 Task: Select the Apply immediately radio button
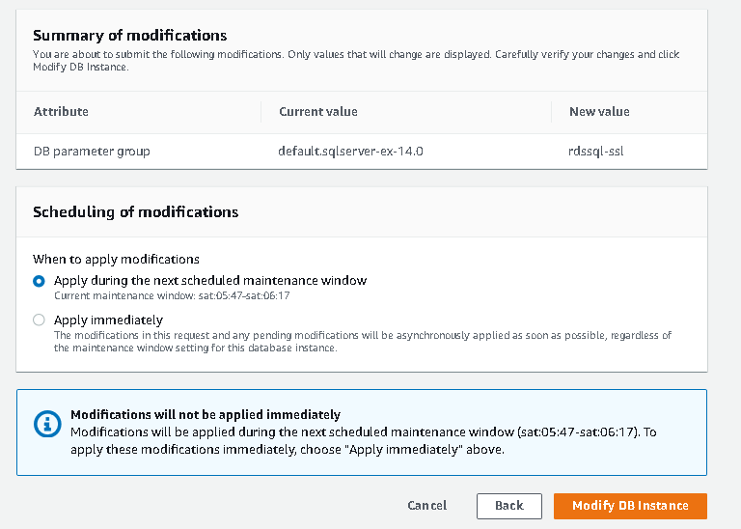[x=39, y=320]
